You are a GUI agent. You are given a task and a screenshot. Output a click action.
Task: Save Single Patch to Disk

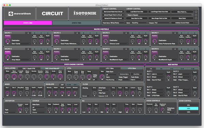[x=159, y=18]
